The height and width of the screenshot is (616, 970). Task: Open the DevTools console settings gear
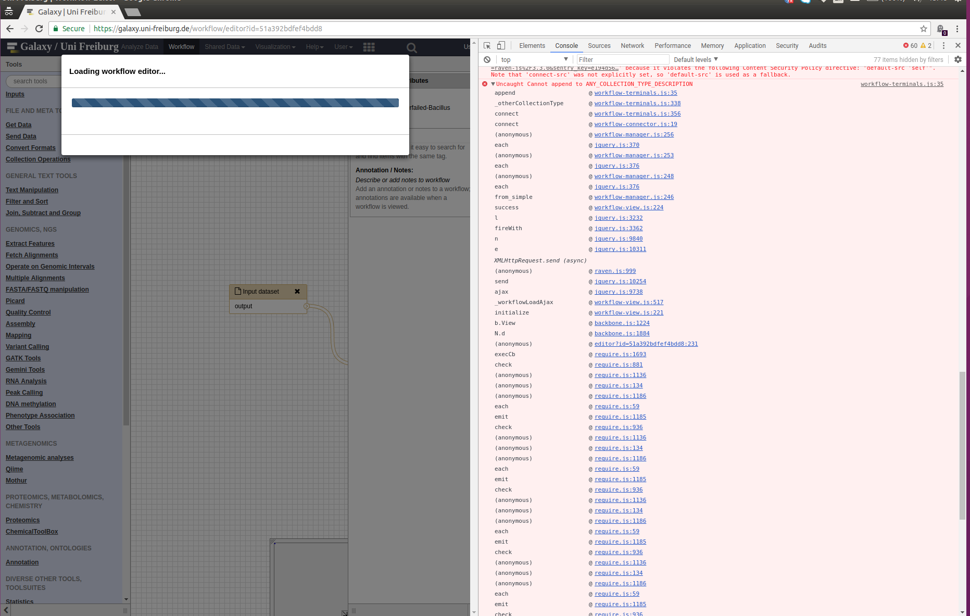pos(958,59)
